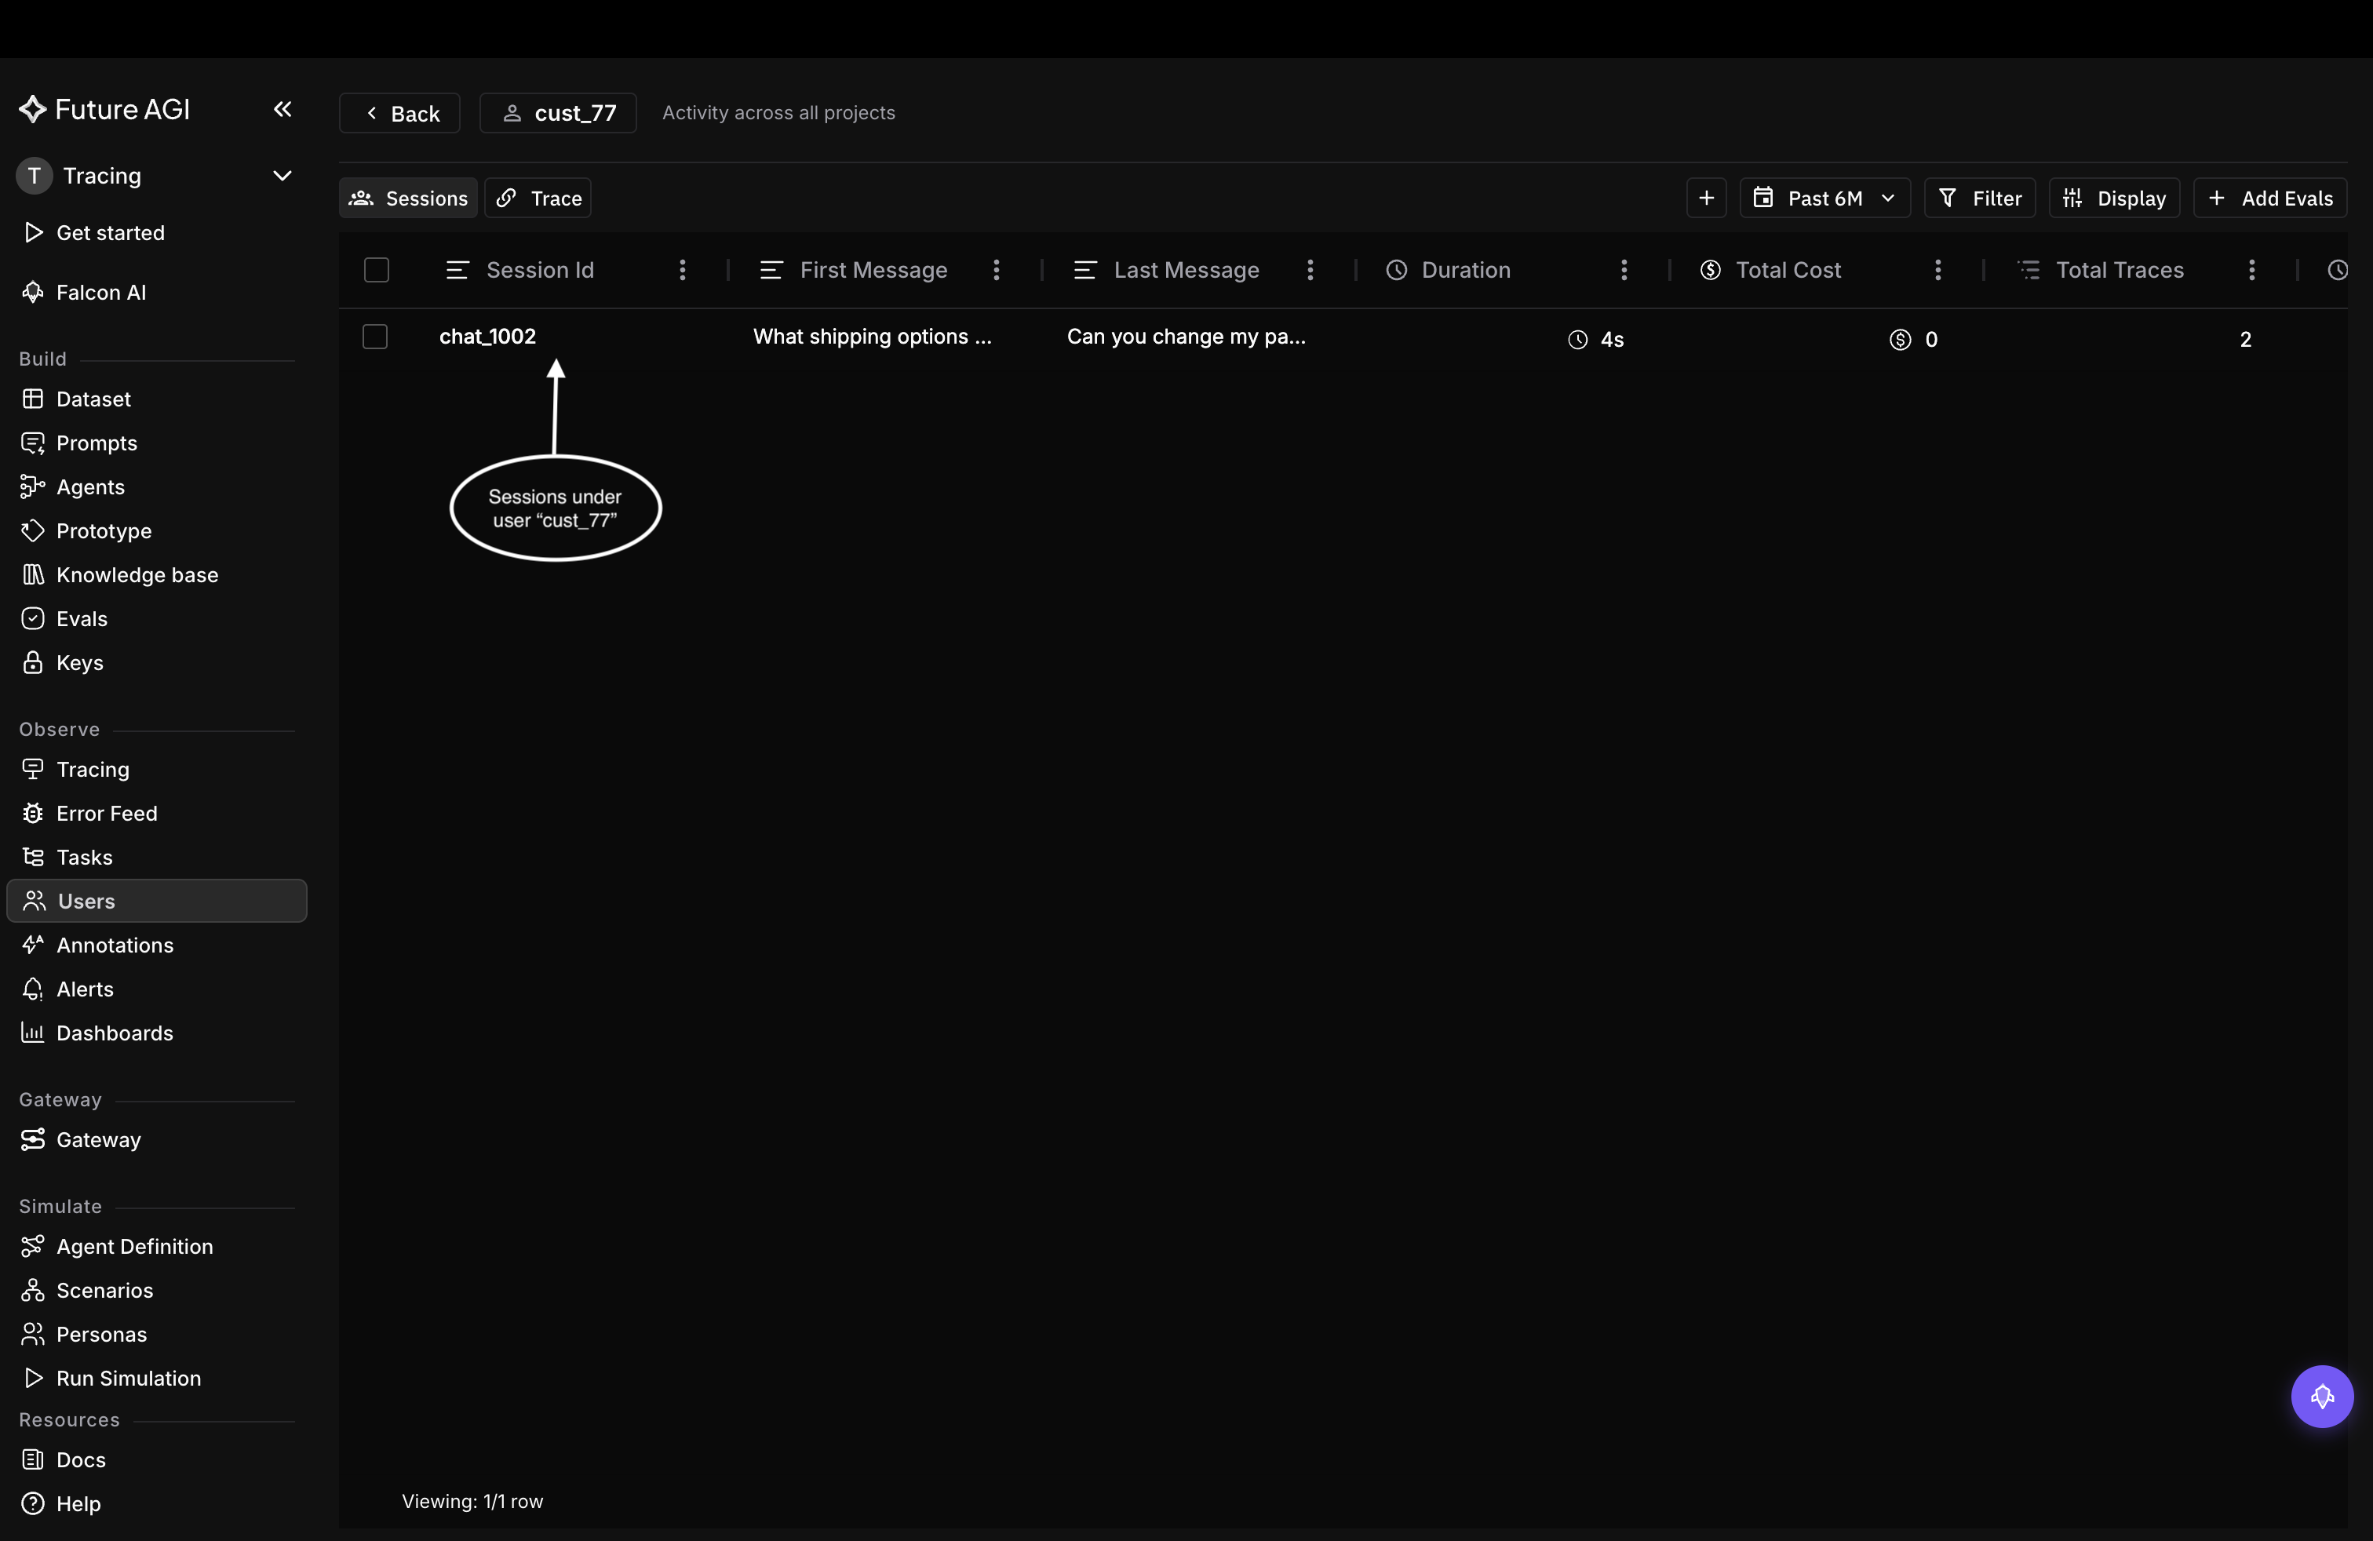Click the 'What shipping options ...' cell
This screenshot has width=2373, height=1541.
pyautogui.click(x=873, y=337)
